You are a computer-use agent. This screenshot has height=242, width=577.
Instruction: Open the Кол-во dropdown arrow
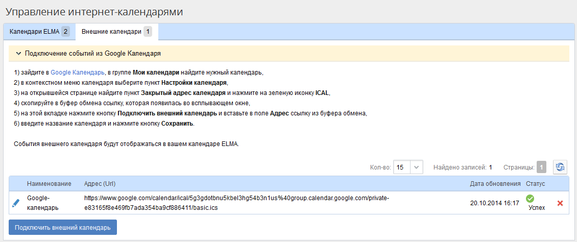click(x=417, y=167)
